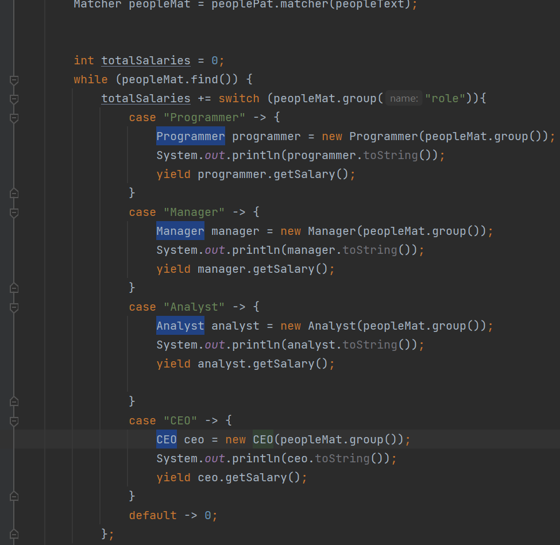This screenshot has width=560, height=545.
Task: Click programmer.getSalary() call
Action: click(x=273, y=174)
